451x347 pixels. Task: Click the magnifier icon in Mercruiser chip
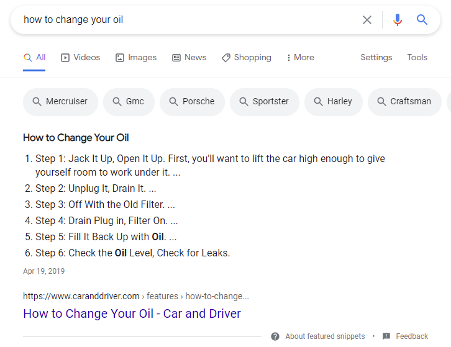tap(37, 102)
